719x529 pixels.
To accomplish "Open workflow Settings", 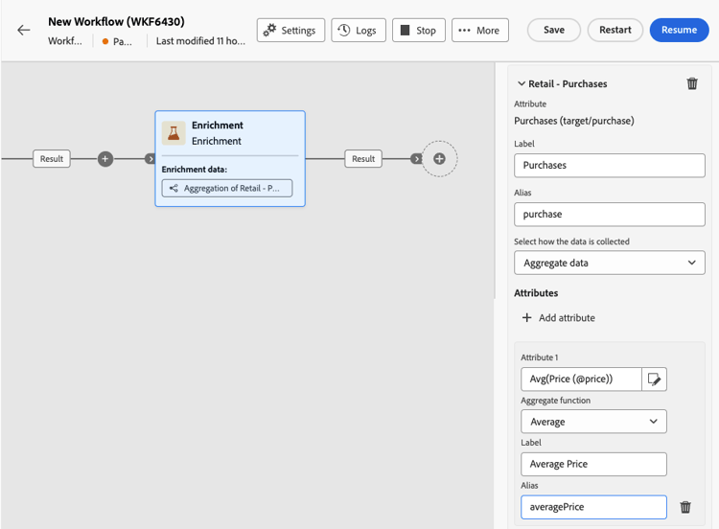I will [290, 31].
